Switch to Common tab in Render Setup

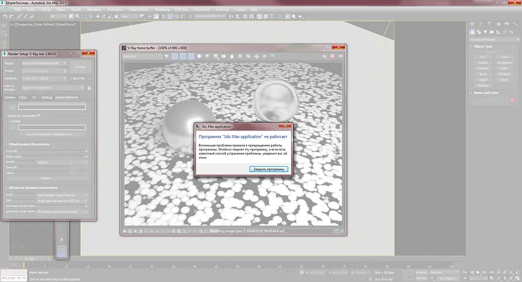pyautogui.click(x=10, y=98)
